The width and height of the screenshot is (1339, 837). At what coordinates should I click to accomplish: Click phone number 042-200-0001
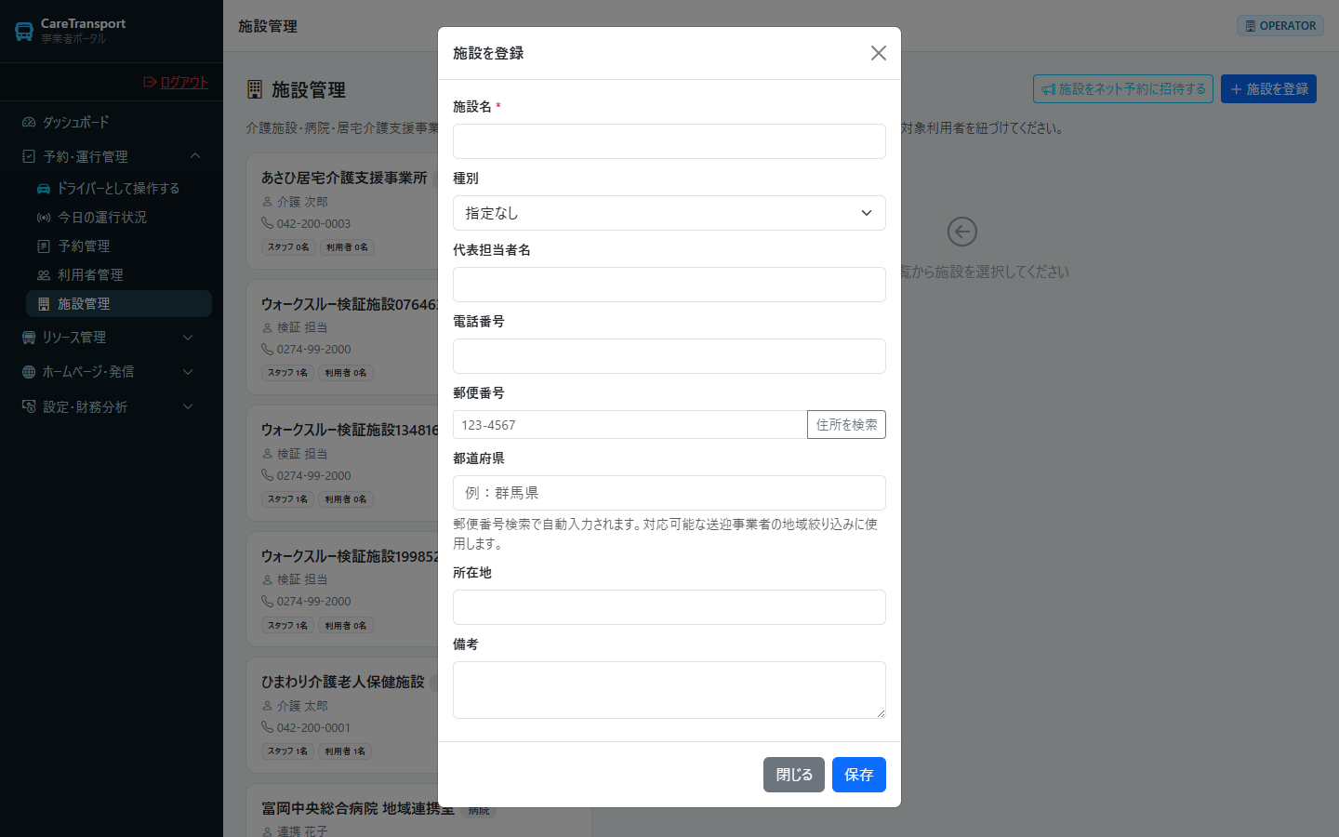[313, 727]
